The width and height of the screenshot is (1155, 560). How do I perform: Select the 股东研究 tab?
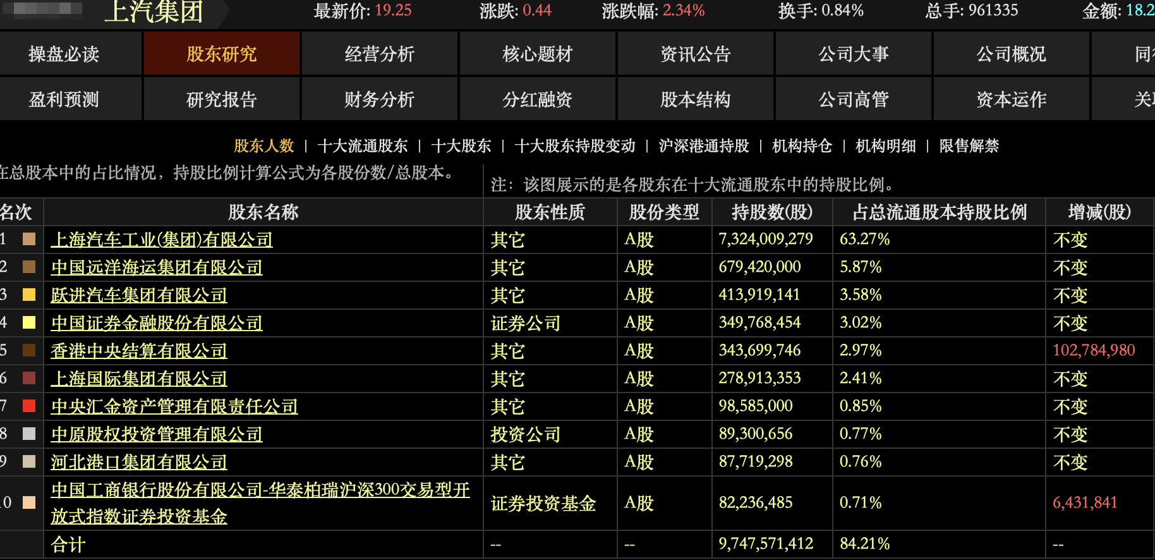(222, 54)
